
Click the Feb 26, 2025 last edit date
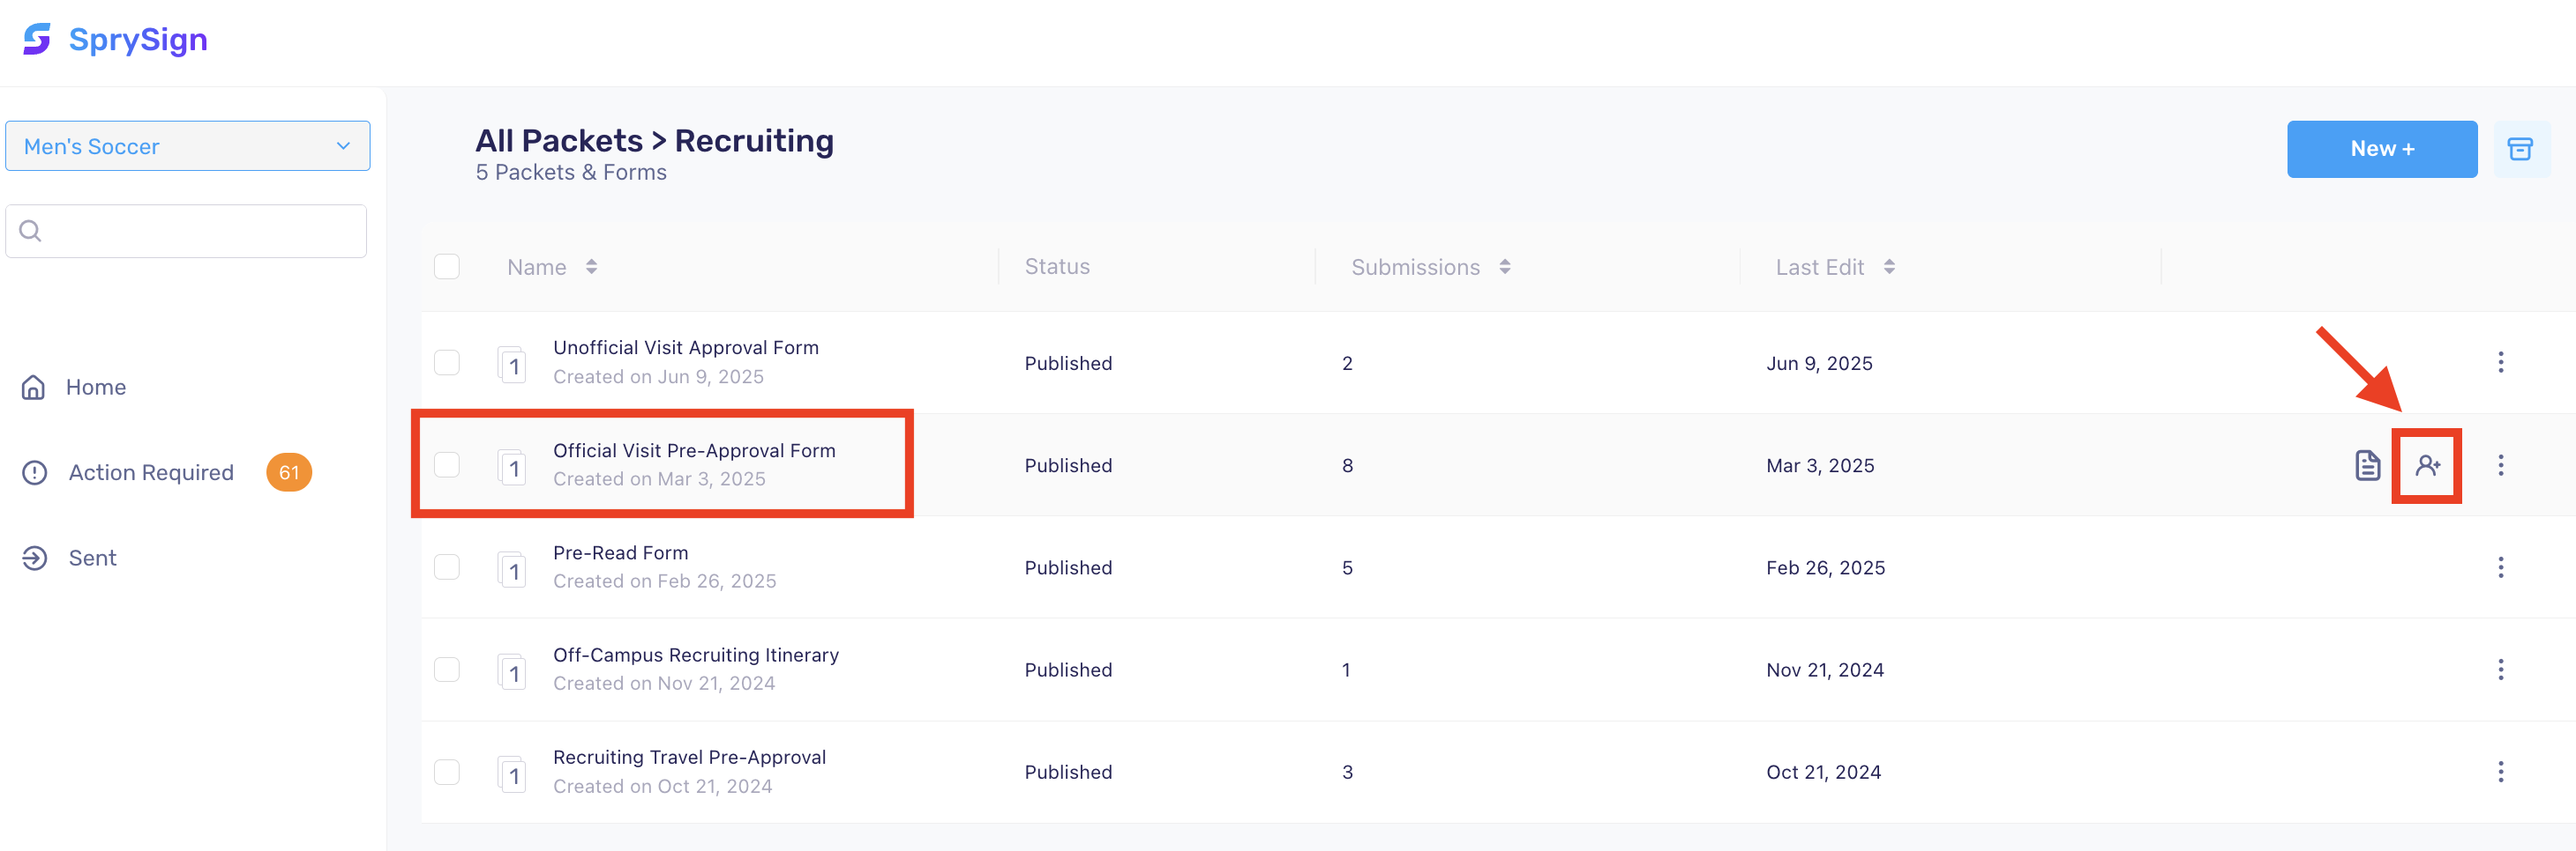[x=1825, y=567]
